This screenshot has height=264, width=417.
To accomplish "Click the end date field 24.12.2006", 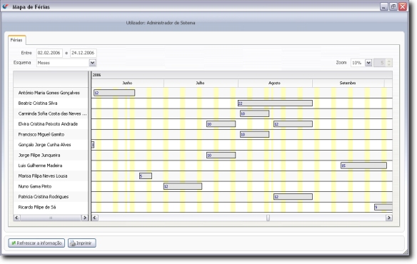I will click(84, 53).
